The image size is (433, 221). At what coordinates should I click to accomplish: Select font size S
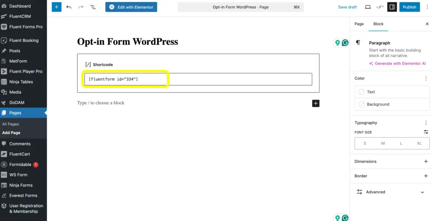(x=365, y=144)
